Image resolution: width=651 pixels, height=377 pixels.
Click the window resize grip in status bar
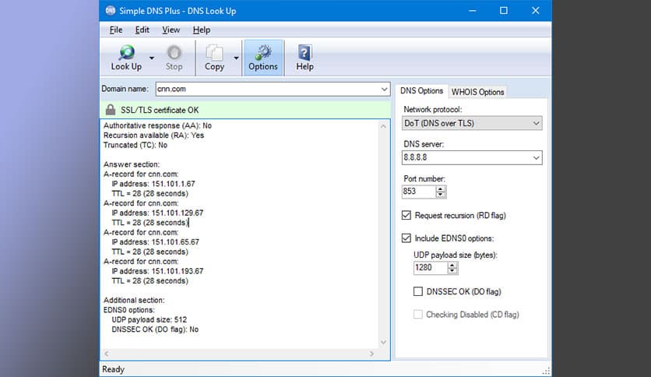[547, 371]
